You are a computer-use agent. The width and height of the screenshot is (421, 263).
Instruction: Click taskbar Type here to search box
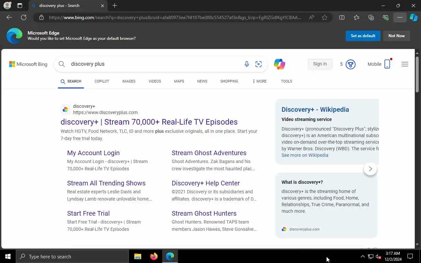(x=72, y=256)
